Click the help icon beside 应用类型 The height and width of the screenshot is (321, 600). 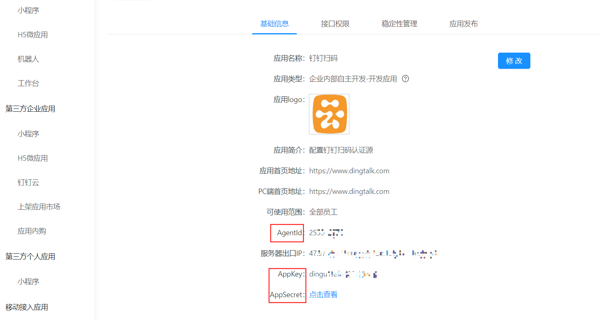(x=405, y=79)
